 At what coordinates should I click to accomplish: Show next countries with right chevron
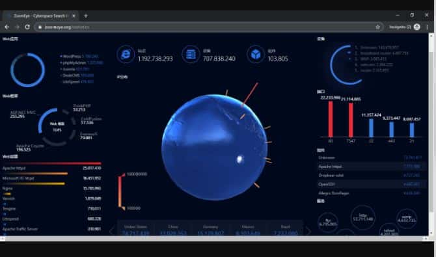[x=308, y=230]
